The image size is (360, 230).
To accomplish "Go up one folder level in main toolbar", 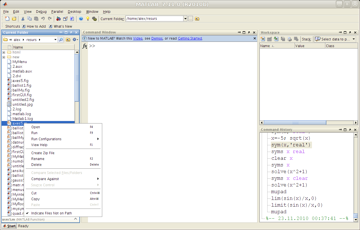I will pyautogui.click(x=197, y=19).
